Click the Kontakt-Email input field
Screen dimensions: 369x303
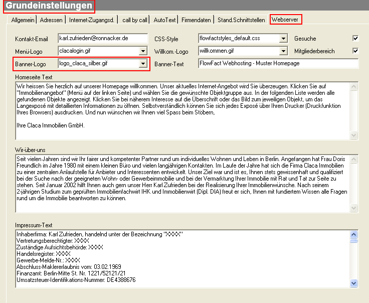pos(103,38)
